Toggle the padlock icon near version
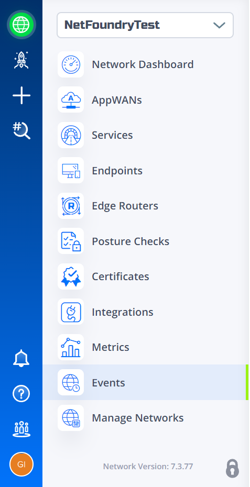The image size is (250, 487). click(232, 468)
